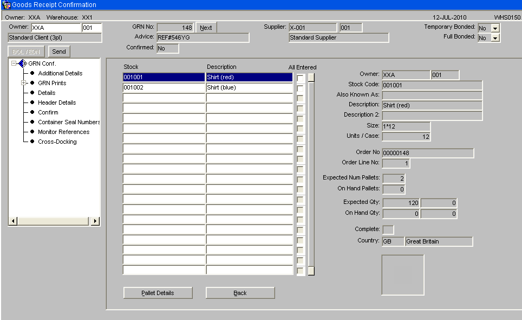Click the Standard Client (3pl) field
522x320 pixels.
pyautogui.click(x=55, y=37)
